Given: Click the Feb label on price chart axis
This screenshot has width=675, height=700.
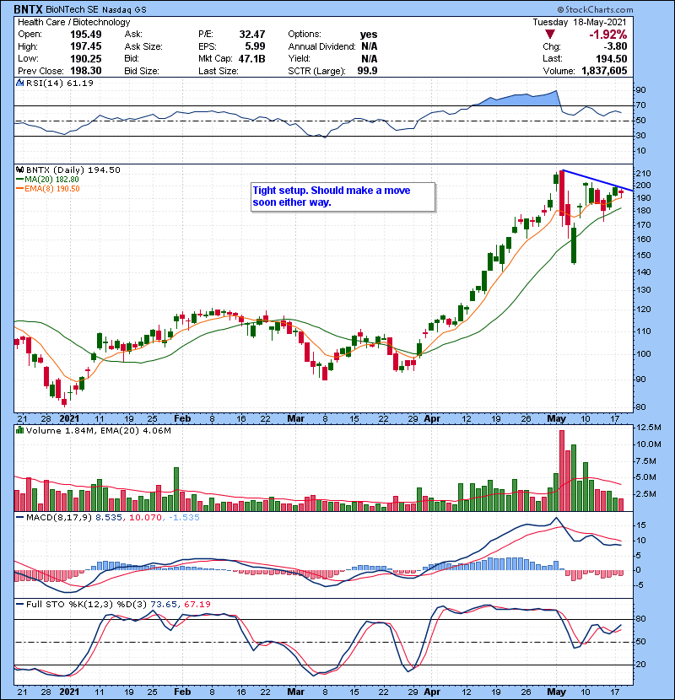Looking at the screenshot, I should click(181, 418).
